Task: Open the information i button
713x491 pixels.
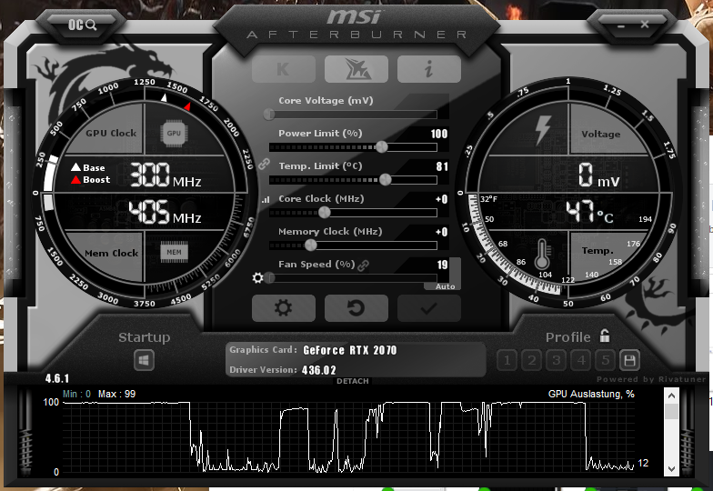Action: (429, 69)
